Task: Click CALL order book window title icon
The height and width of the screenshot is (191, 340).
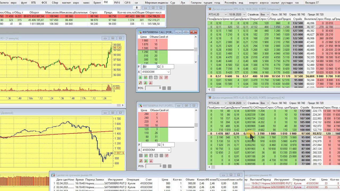Action: (x=140, y=32)
